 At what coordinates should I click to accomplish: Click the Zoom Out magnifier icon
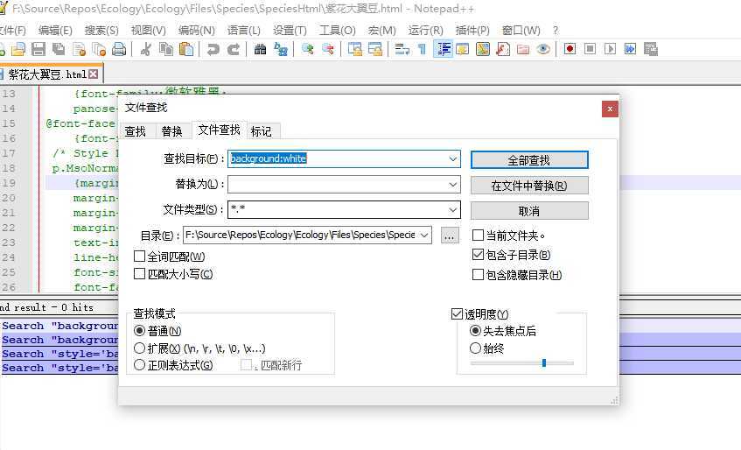coord(328,49)
